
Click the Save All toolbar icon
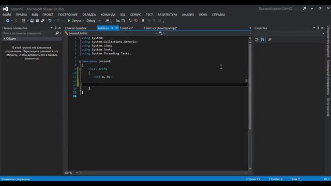[x=42, y=21]
